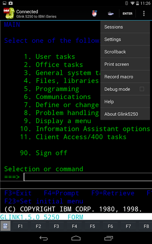Tap the Glink G&R app logo

pos(9,14)
